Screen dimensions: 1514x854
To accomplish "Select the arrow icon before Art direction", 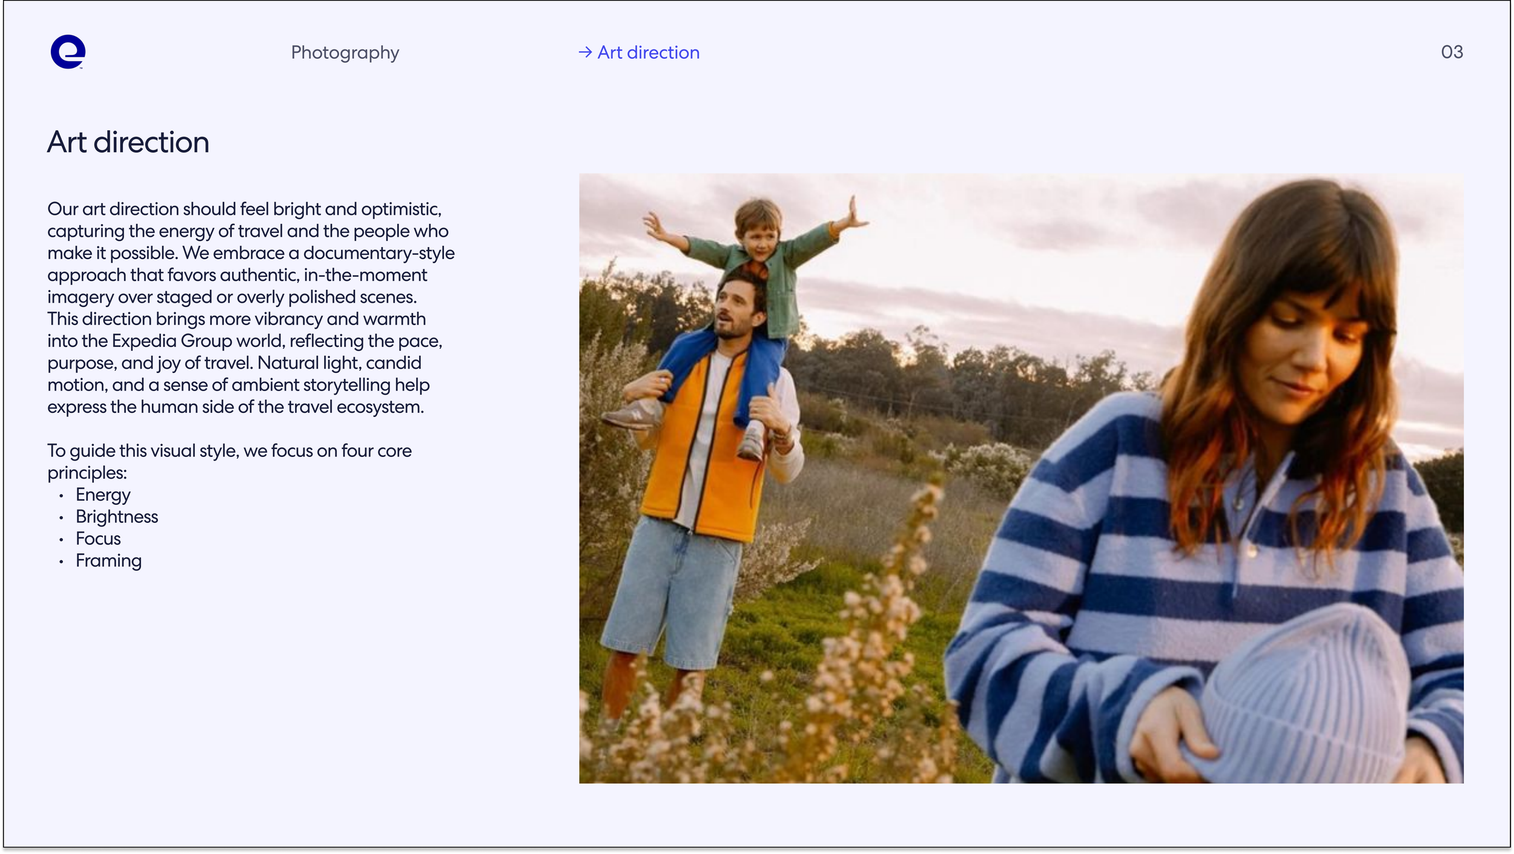I will coord(586,53).
